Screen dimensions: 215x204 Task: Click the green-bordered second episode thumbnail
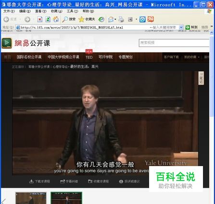tap(66, 198)
